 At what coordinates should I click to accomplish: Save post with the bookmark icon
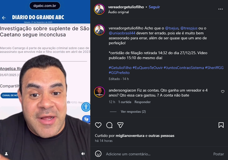(x=221, y=125)
